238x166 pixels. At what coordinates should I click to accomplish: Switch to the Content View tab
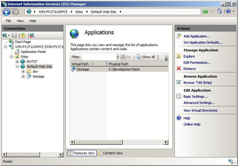click(110, 153)
